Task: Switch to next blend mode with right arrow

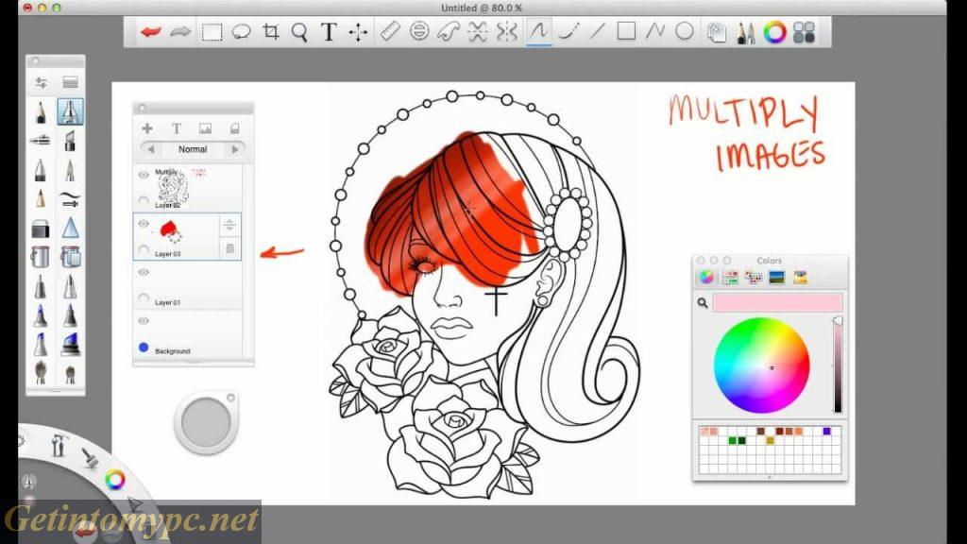Action: pos(235,149)
